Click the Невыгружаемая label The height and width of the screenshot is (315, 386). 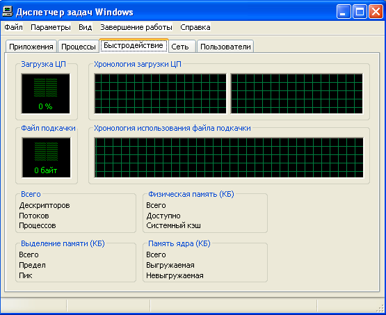pyautogui.click(x=175, y=275)
